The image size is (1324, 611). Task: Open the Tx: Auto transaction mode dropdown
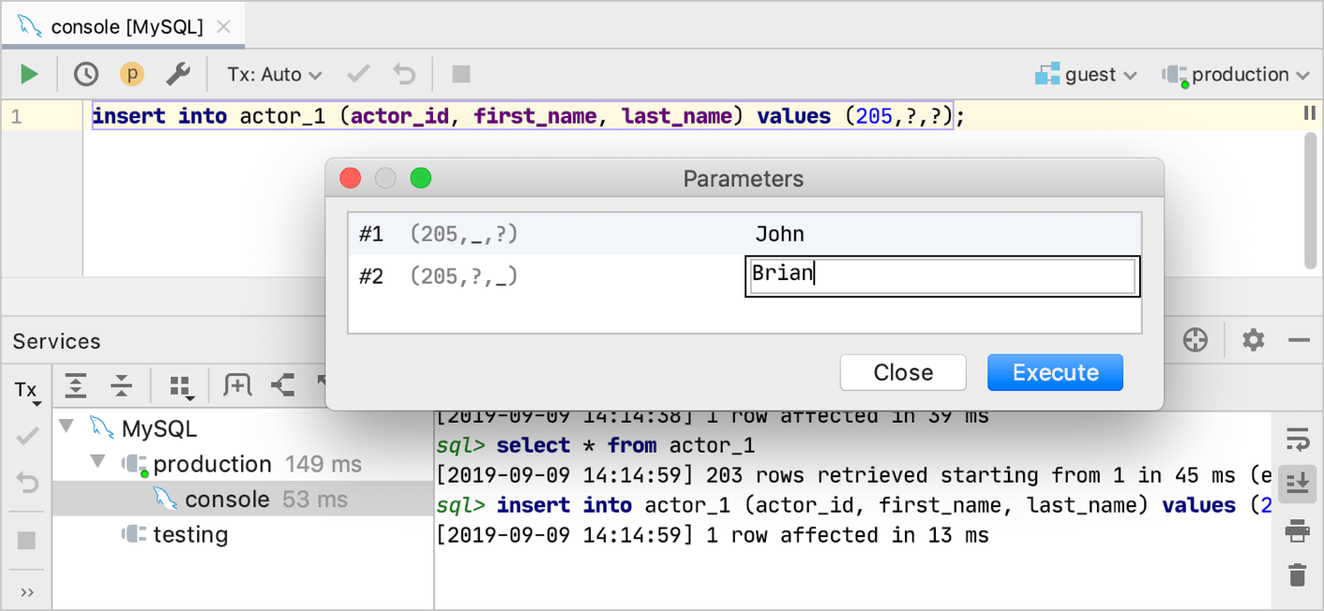click(272, 74)
